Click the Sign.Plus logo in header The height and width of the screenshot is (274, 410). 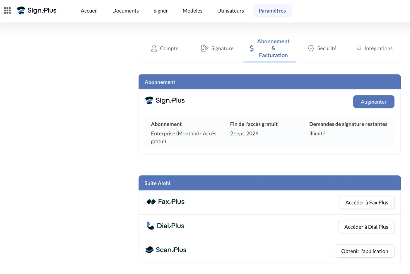tap(37, 11)
